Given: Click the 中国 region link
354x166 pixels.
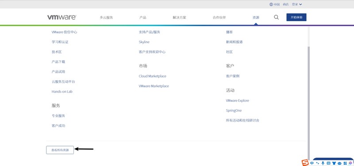Looking at the screenshot, I should pos(277,4).
